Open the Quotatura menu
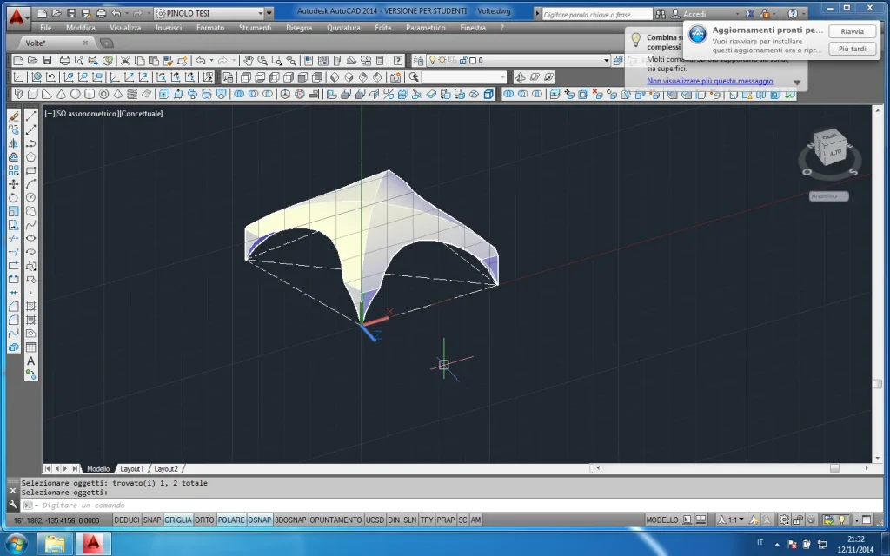 [x=343, y=27]
